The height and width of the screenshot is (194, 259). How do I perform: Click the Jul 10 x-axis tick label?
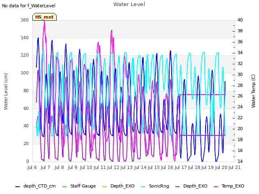click(x=86, y=167)
